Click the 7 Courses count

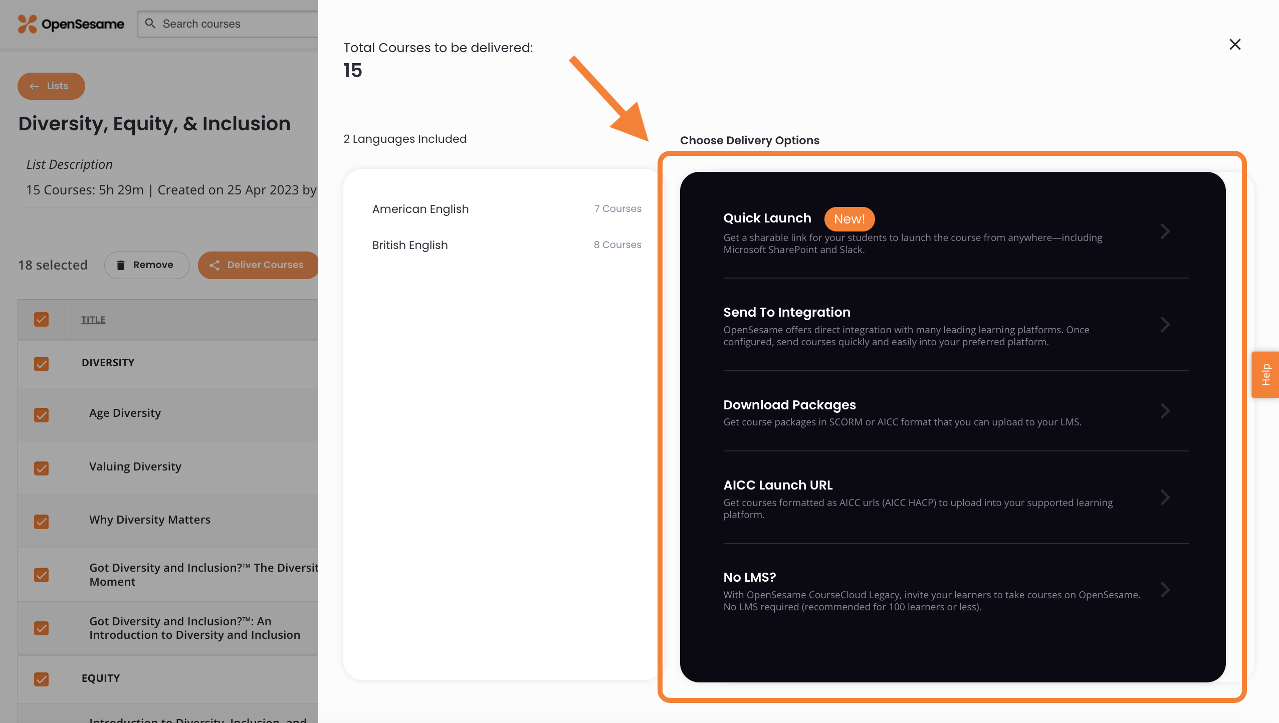tap(618, 208)
